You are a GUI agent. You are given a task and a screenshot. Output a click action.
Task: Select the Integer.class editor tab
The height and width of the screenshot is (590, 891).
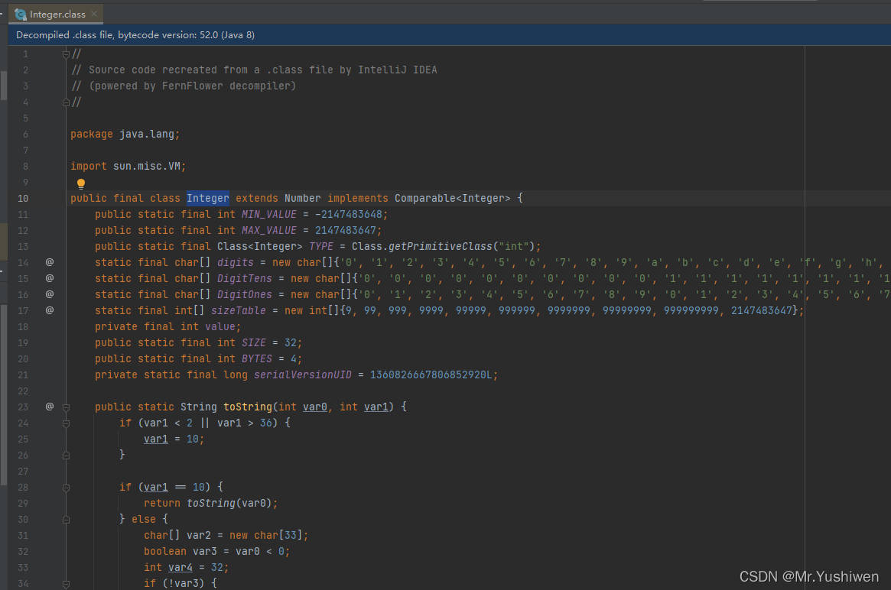pyautogui.click(x=56, y=15)
